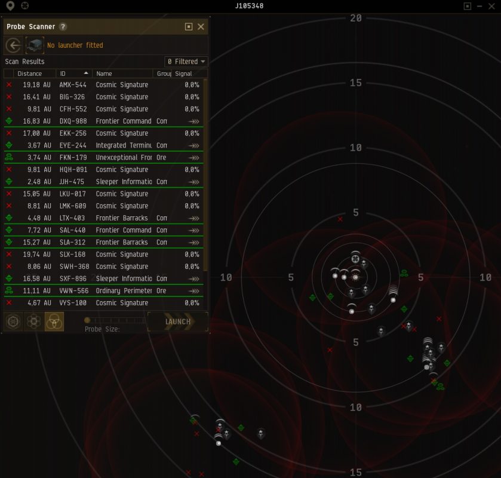This screenshot has height=478, width=501.
Task: Adjust the Probe Size slider handle
Action: point(87,320)
